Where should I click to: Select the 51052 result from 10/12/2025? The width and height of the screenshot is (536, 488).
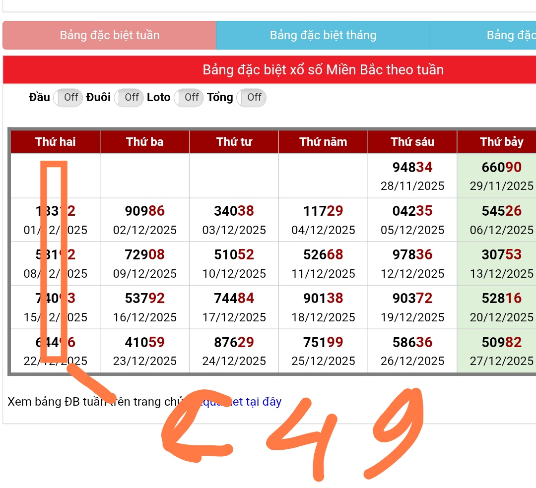(234, 255)
